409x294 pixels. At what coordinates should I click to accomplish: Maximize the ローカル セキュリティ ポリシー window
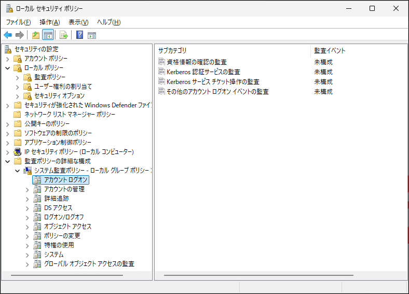[372, 8]
